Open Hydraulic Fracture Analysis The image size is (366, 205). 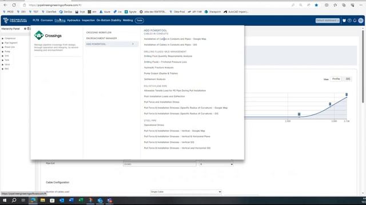[159, 68]
